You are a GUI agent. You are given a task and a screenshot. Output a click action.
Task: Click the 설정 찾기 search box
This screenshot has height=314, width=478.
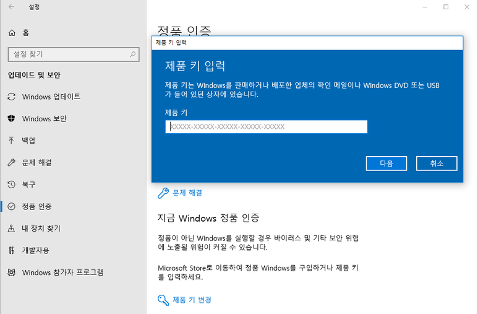pos(74,55)
